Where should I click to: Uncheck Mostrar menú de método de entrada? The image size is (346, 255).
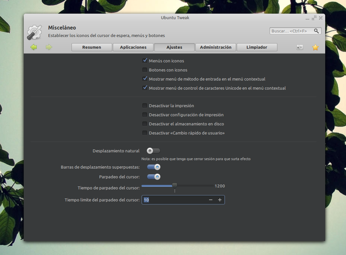coord(145,79)
